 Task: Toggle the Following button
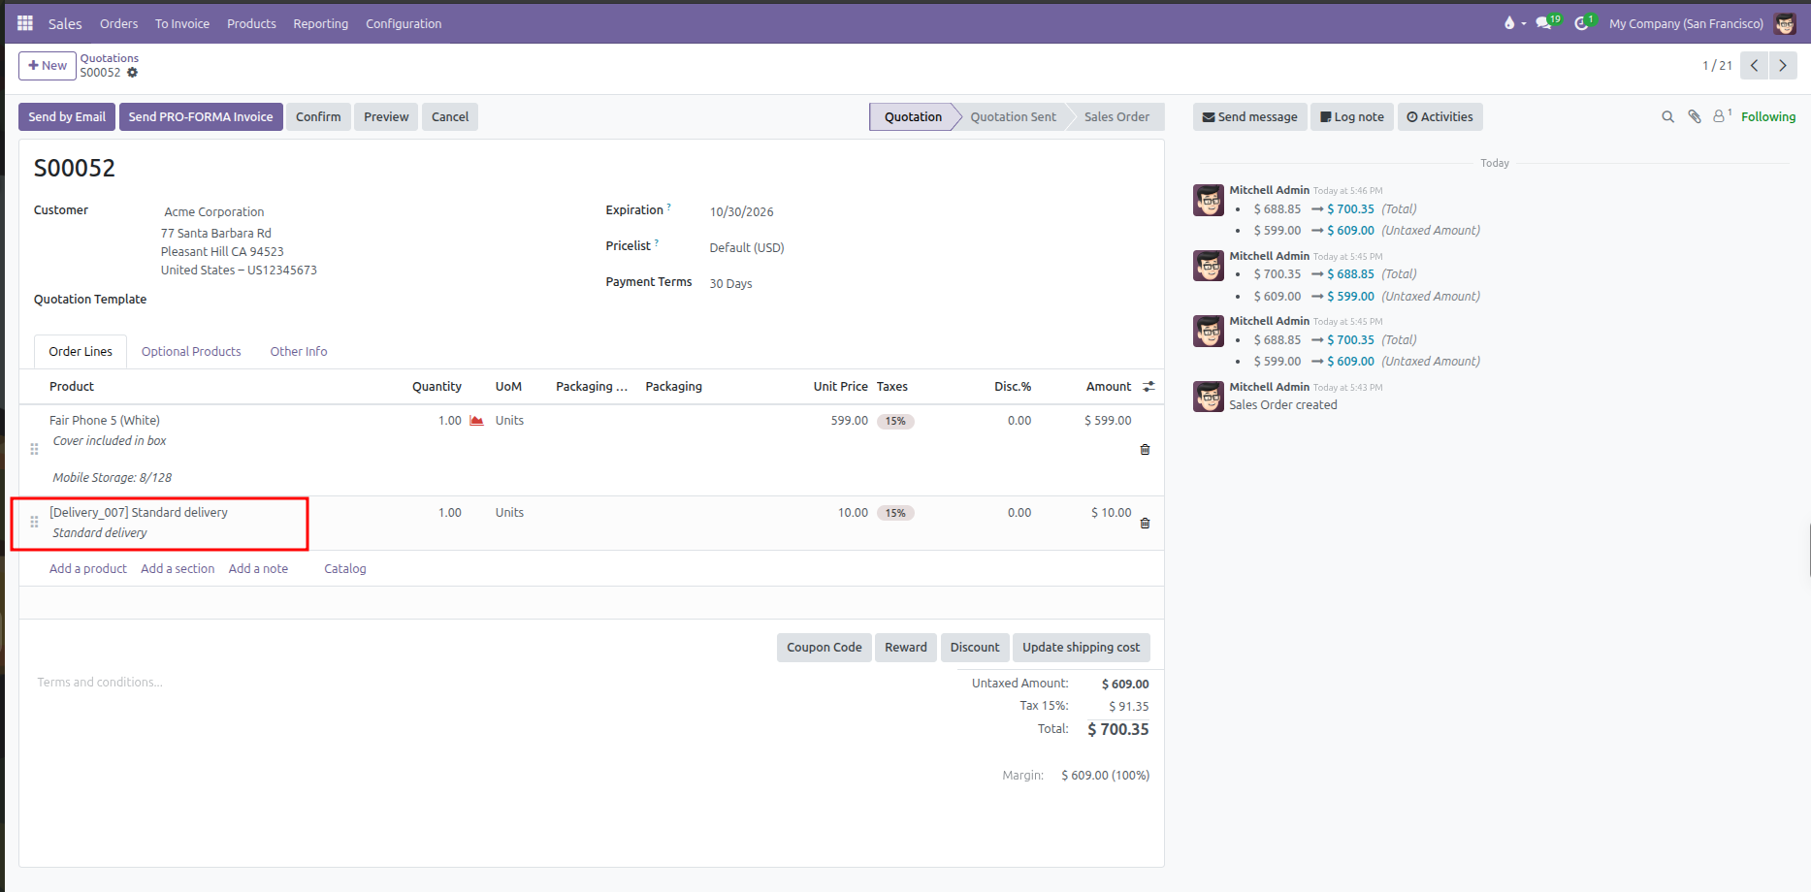[x=1768, y=117]
